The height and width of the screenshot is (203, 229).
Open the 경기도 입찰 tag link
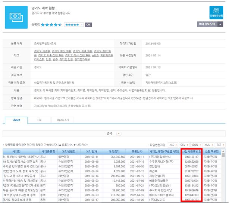point(66,59)
